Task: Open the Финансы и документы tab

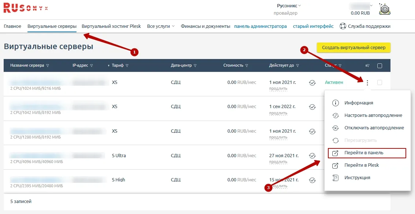Action: click(x=205, y=26)
